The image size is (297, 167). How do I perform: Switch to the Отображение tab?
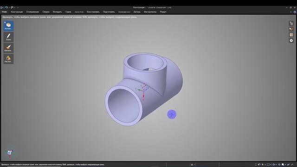(x=32, y=12)
